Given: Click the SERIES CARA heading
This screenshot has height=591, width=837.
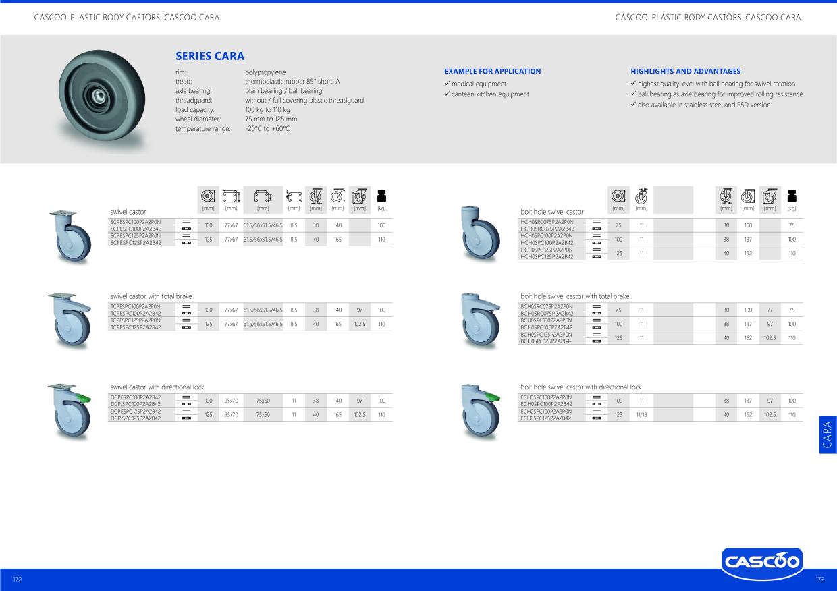Looking at the screenshot, I should coord(210,56).
